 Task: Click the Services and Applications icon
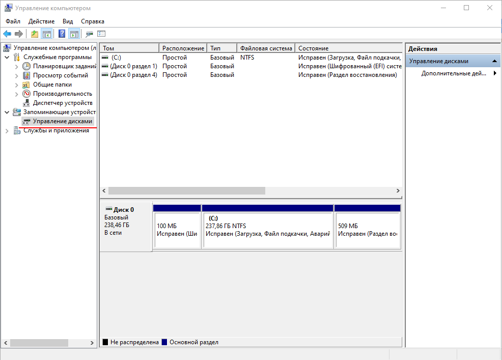[17, 130]
